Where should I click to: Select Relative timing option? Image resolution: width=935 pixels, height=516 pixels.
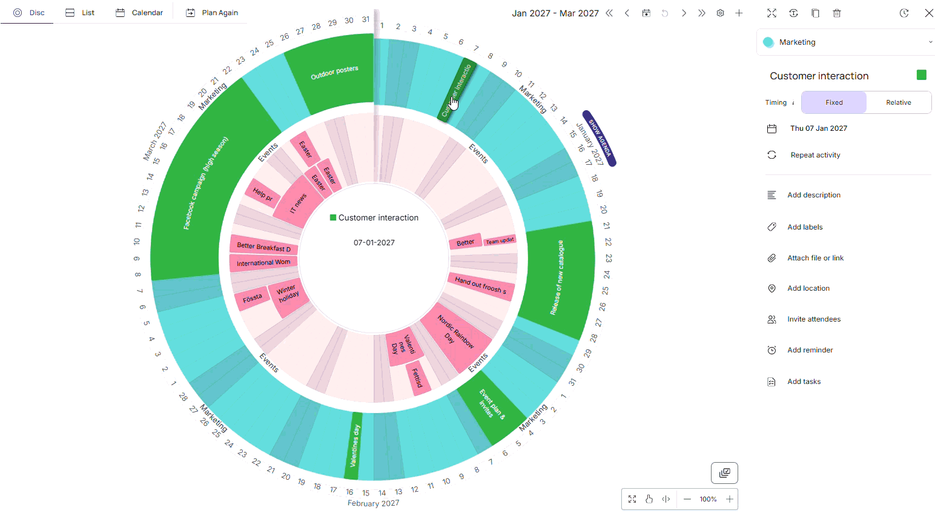899,102
